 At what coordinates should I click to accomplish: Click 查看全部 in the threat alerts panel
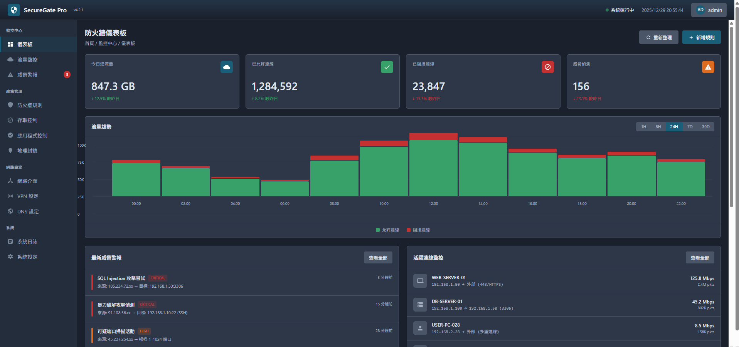(x=378, y=258)
